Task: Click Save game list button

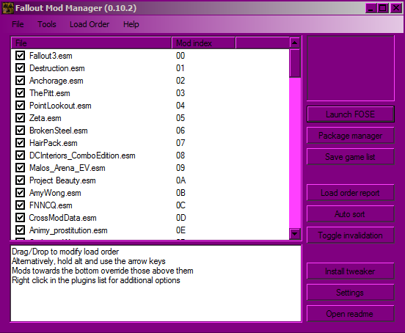Action: click(351, 157)
